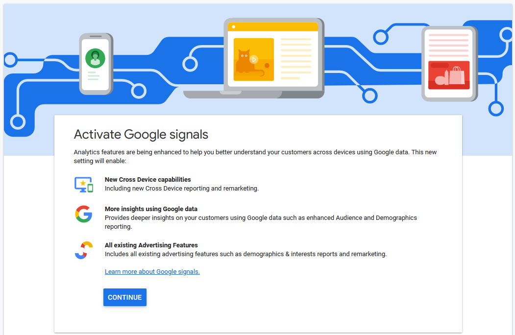The height and width of the screenshot is (335, 515).
Task: Click the heading "Activate Google signals"
Action: point(141,134)
